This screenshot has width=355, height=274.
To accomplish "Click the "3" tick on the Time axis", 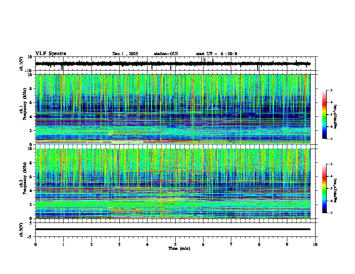I will click(x=119, y=244).
